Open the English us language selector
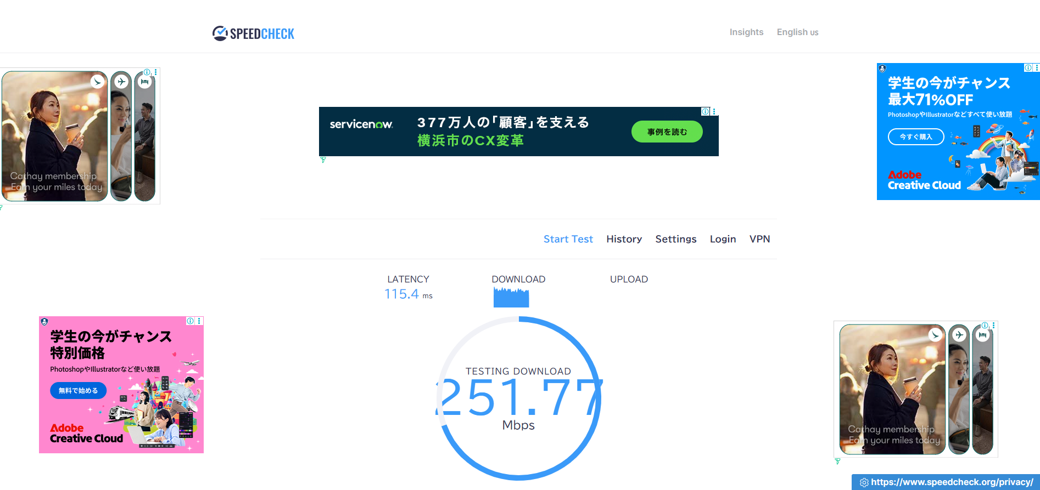Screen dimensions: 1040x490 pyautogui.click(x=797, y=32)
